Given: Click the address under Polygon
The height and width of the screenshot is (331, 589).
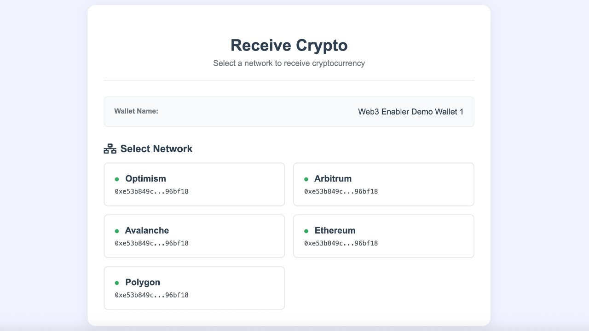Looking at the screenshot, I should point(151,295).
